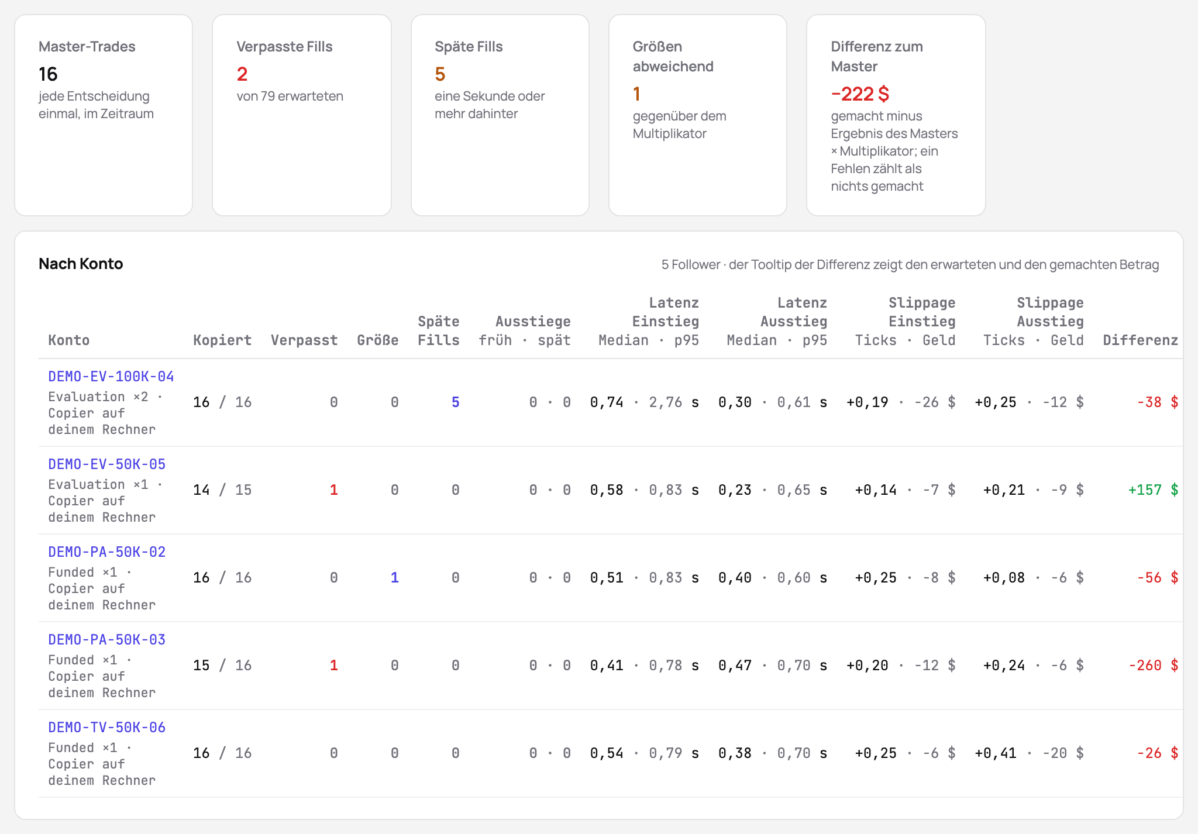Click the Slippage Ausstieg column header
Image resolution: width=1198 pixels, height=834 pixels.
click(1033, 322)
